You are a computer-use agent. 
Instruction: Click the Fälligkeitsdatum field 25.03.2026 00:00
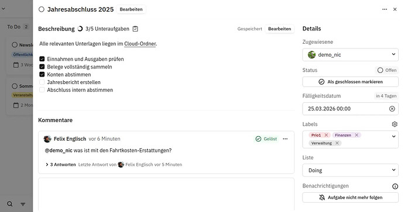pyautogui.click(x=350, y=109)
